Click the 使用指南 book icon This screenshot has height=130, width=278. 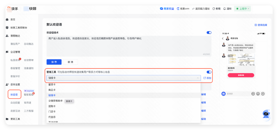coord(256,25)
